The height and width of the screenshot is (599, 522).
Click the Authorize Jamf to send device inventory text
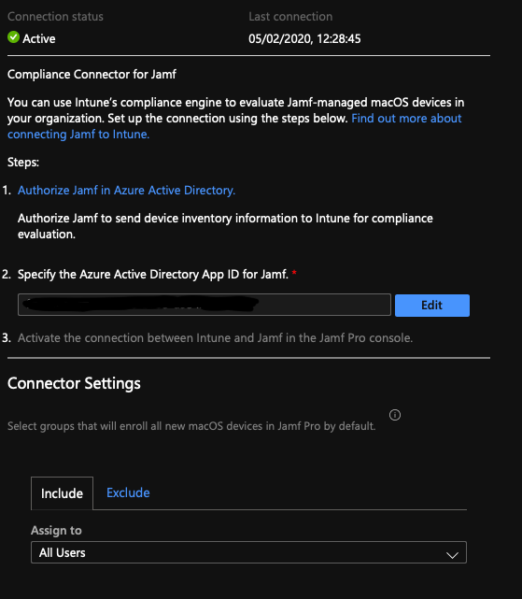[225, 226]
